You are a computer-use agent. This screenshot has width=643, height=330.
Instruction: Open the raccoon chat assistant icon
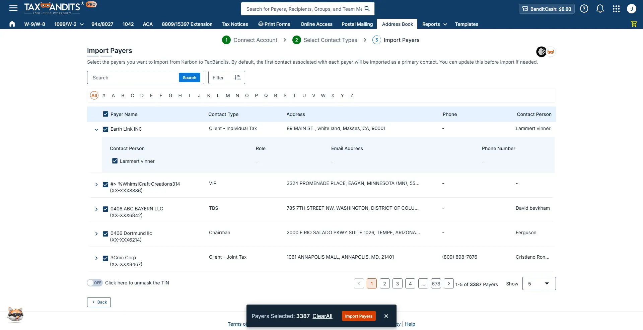click(15, 315)
